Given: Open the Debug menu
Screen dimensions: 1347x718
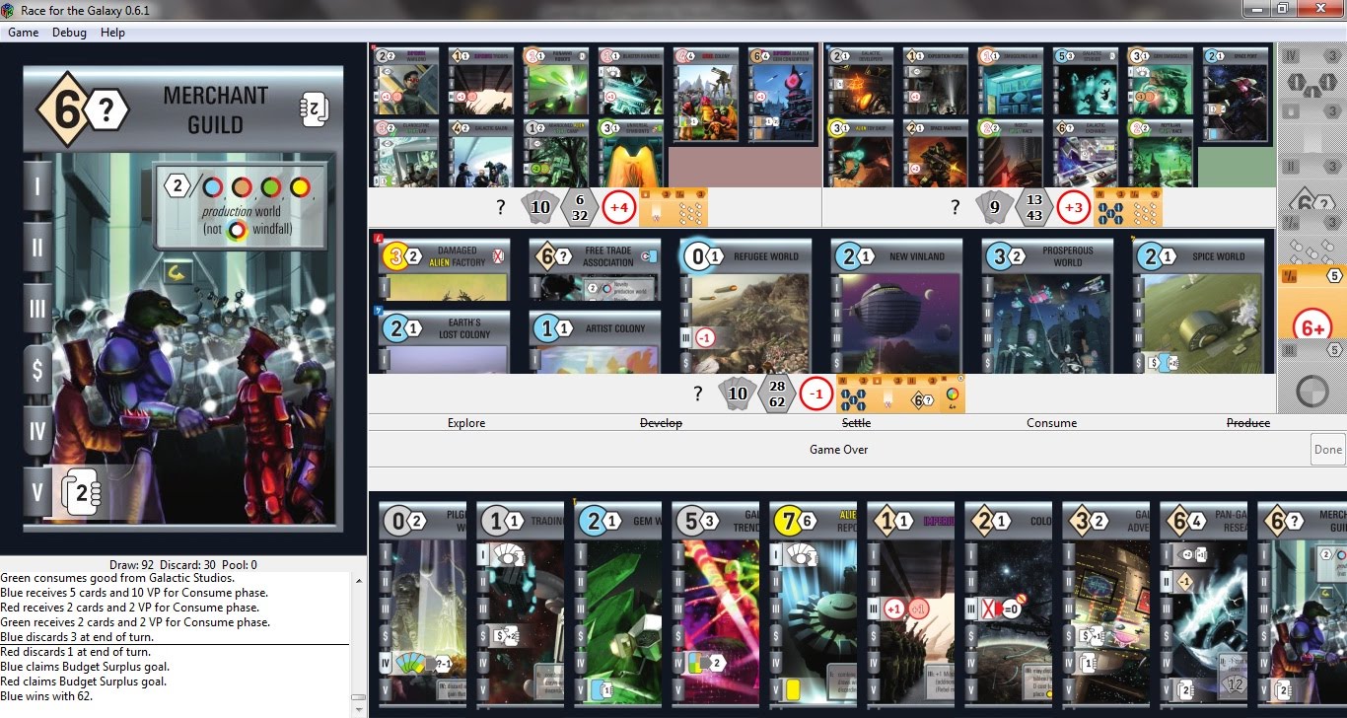Looking at the screenshot, I should pyautogui.click(x=69, y=33).
